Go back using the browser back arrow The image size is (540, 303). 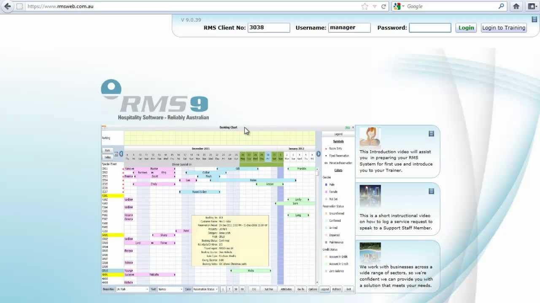coord(7,6)
